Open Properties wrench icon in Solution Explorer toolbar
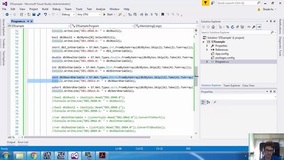This screenshot has width=284, height=160. point(254,27)
